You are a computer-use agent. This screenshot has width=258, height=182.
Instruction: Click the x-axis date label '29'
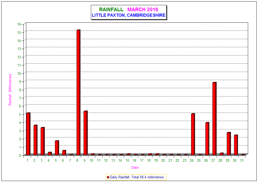tap(227, 160)
